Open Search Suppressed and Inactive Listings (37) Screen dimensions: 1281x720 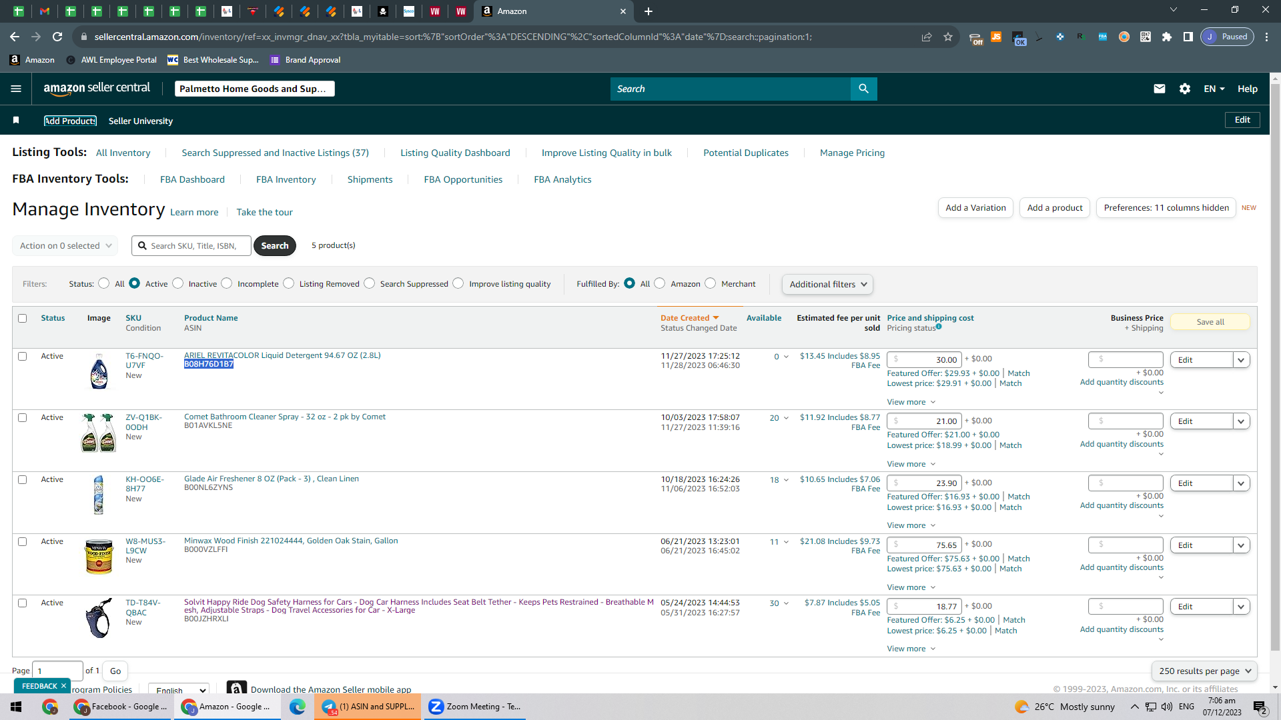275,153
